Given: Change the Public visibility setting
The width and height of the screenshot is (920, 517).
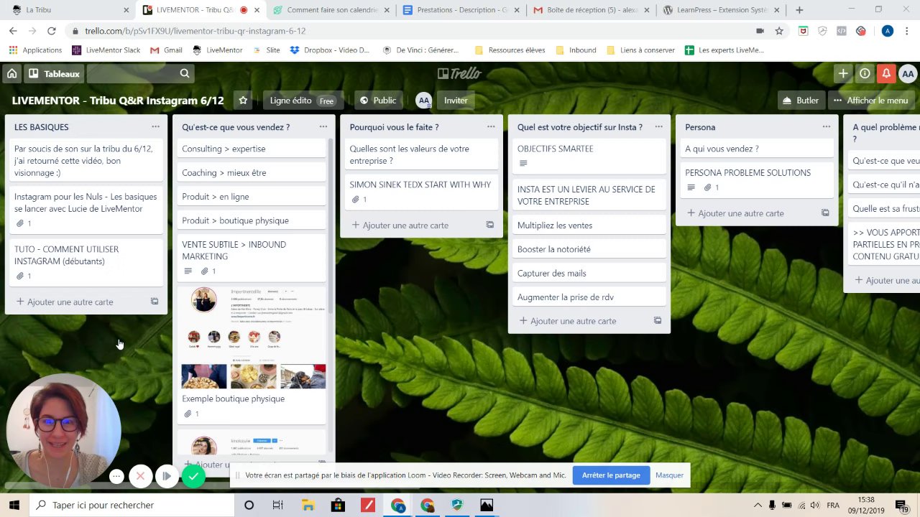Looking at the screenshot, I should pyautogui.click(x=377, y=101).
